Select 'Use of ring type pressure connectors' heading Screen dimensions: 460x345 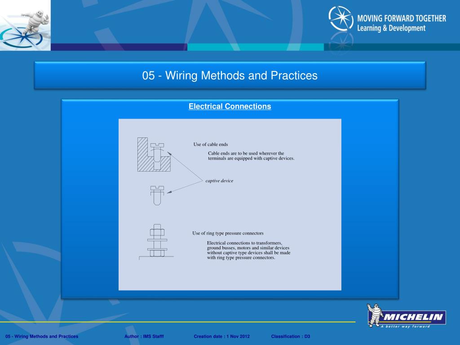point(228,233)
